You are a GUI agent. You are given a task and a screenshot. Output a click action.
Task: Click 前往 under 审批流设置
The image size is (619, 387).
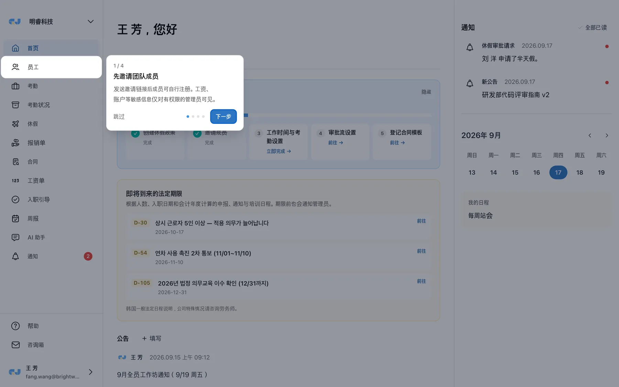[336, 143]
